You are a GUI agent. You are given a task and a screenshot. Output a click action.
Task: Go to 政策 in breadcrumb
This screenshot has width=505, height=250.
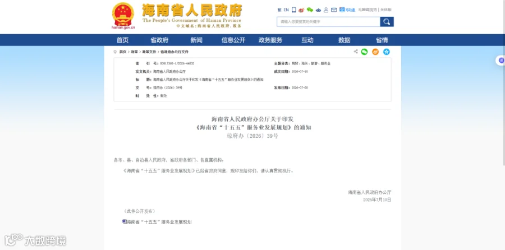click(x=134, y=52)
